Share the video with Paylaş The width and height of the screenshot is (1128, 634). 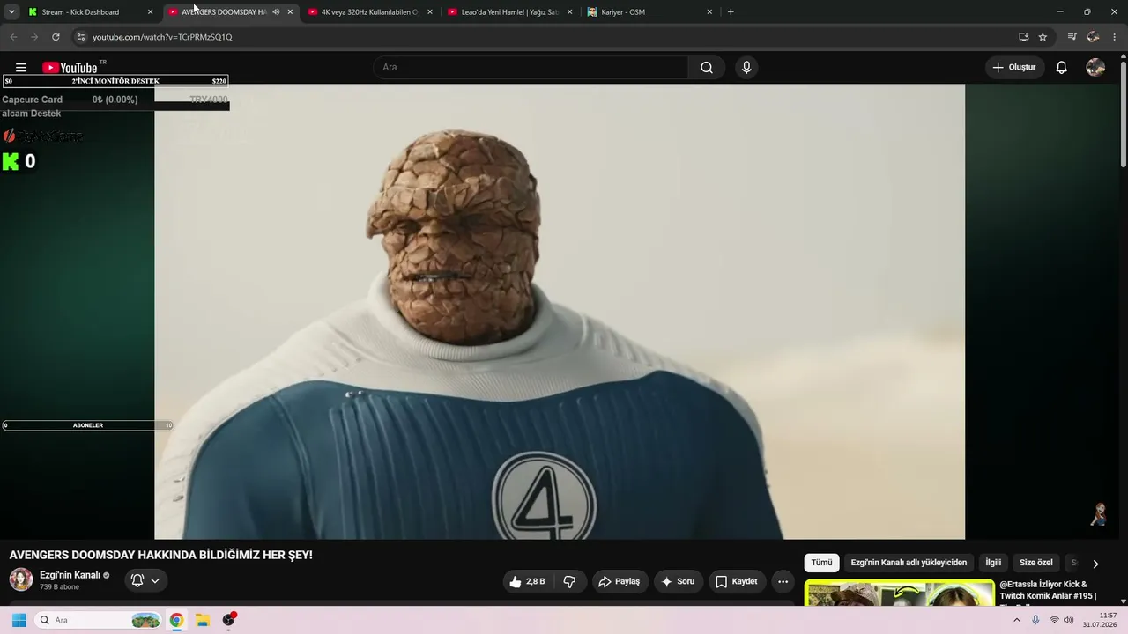tap(620, 581)
